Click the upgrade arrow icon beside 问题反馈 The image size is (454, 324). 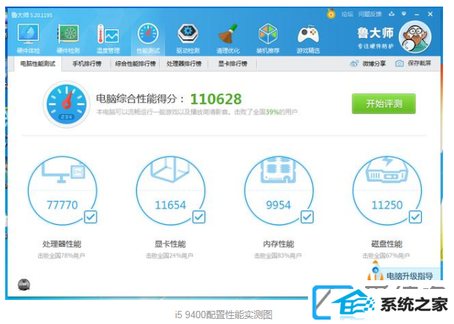coord(391,14)
